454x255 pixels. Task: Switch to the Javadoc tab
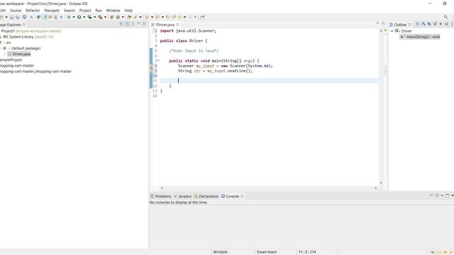pyautogui.click(x=183, y=196)
